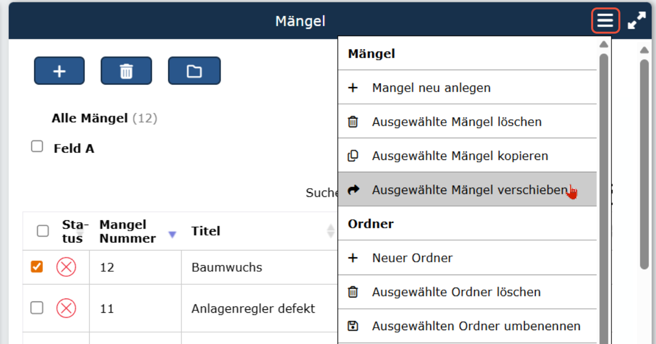The width and height of the screenshot is (656, 344).
Task: Tick the Feld A checkbox
Action: tap(37, 147)
